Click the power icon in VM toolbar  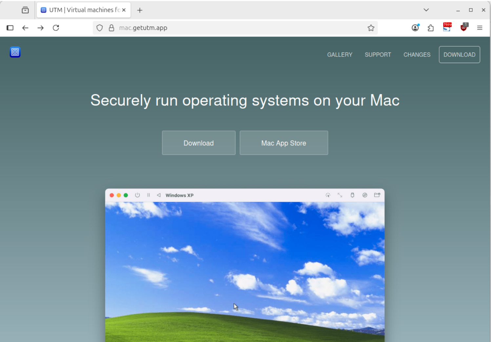pyautogui.click(x=137, y=195)
